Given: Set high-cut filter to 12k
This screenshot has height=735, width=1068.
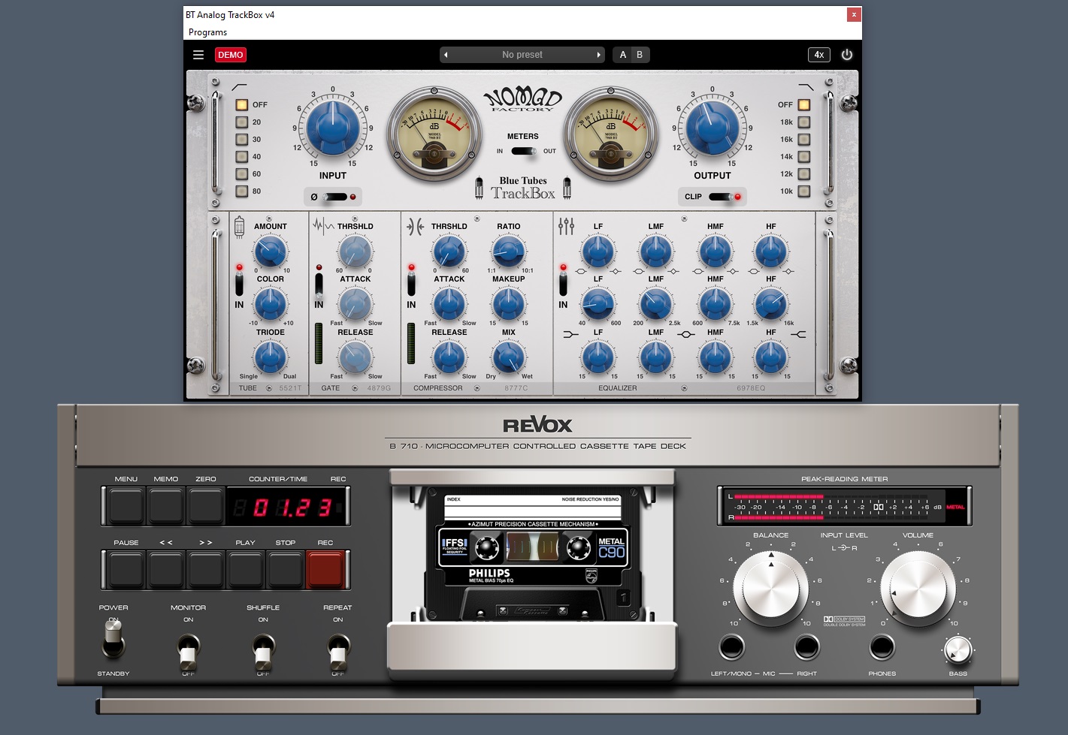Looking at the screenshot, I should tap(804, 174).
